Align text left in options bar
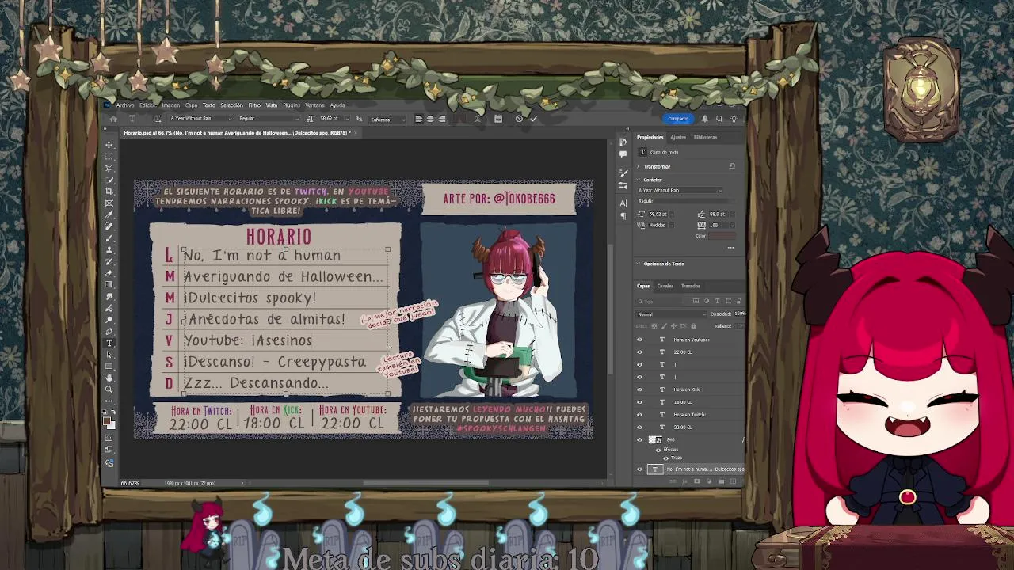 418,119
